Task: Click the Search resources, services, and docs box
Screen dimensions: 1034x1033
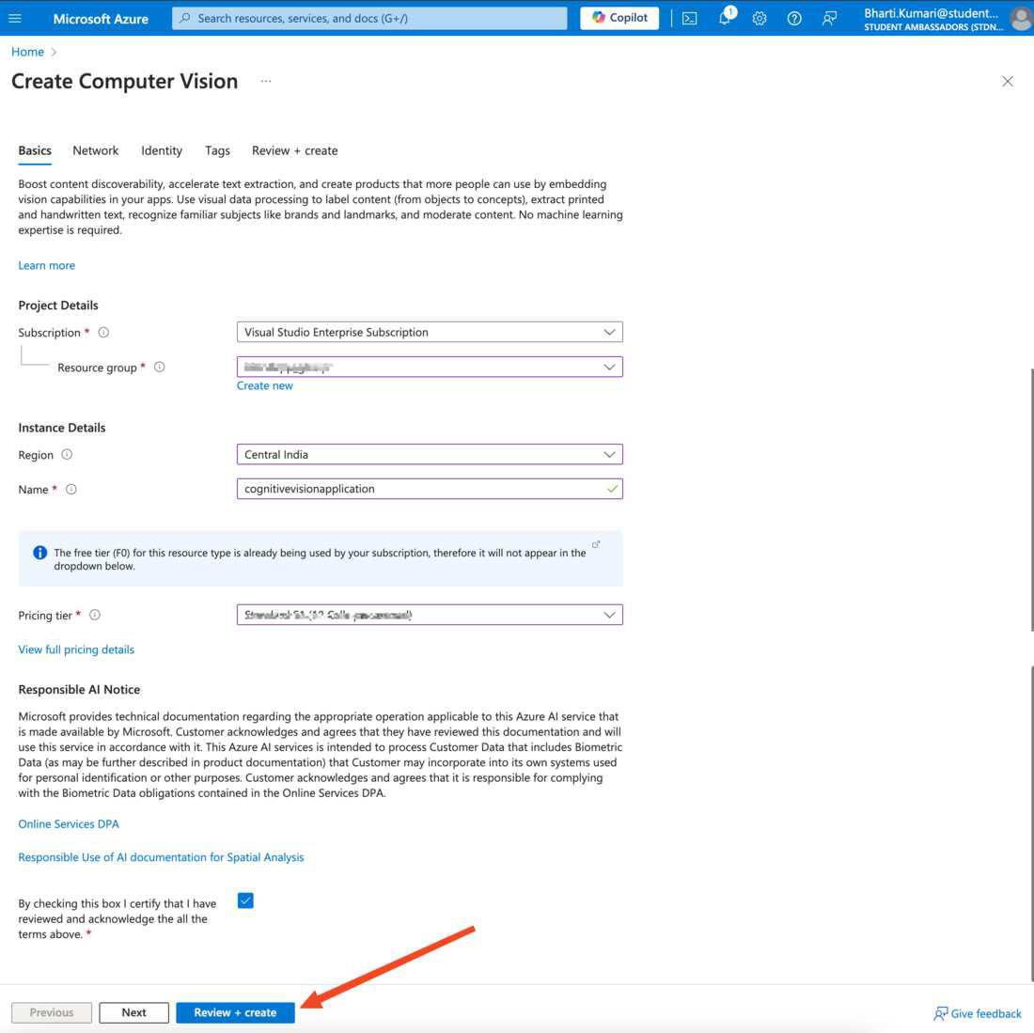Action: (x=369, y=18)
